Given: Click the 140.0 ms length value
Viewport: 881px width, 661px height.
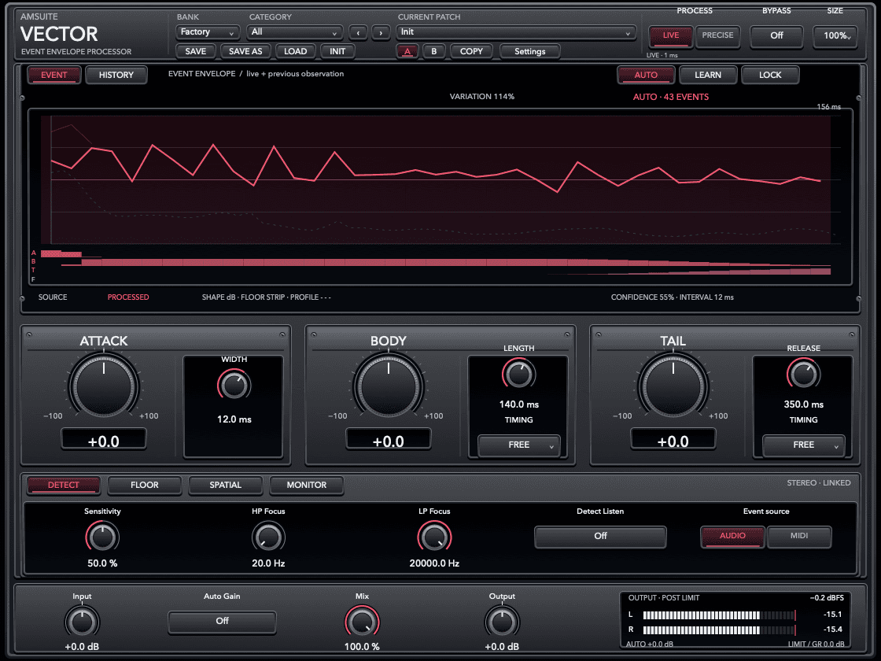Looking at the screenshot, I should [518, 404].
